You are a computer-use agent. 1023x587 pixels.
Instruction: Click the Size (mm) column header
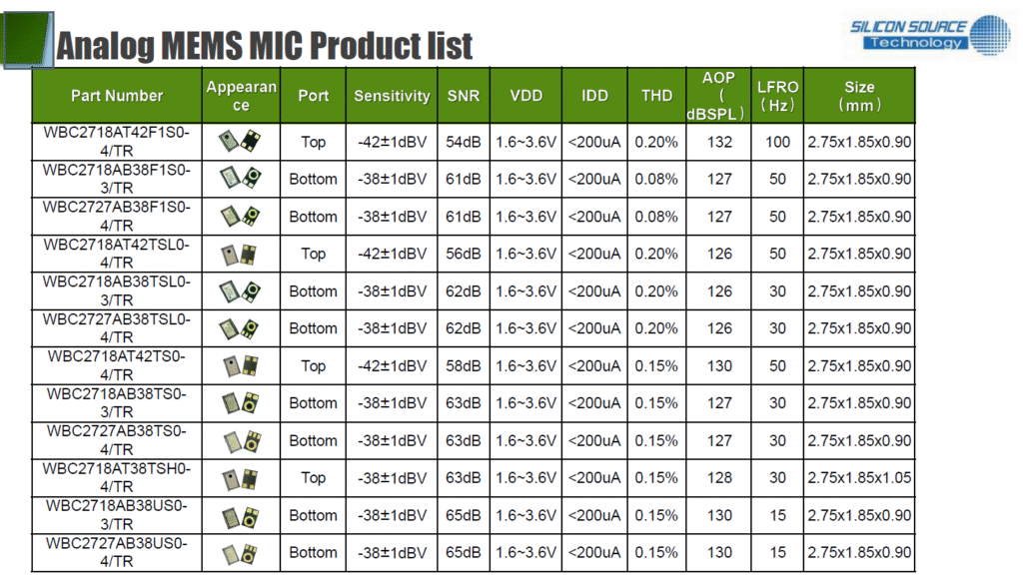pos(859,95)
